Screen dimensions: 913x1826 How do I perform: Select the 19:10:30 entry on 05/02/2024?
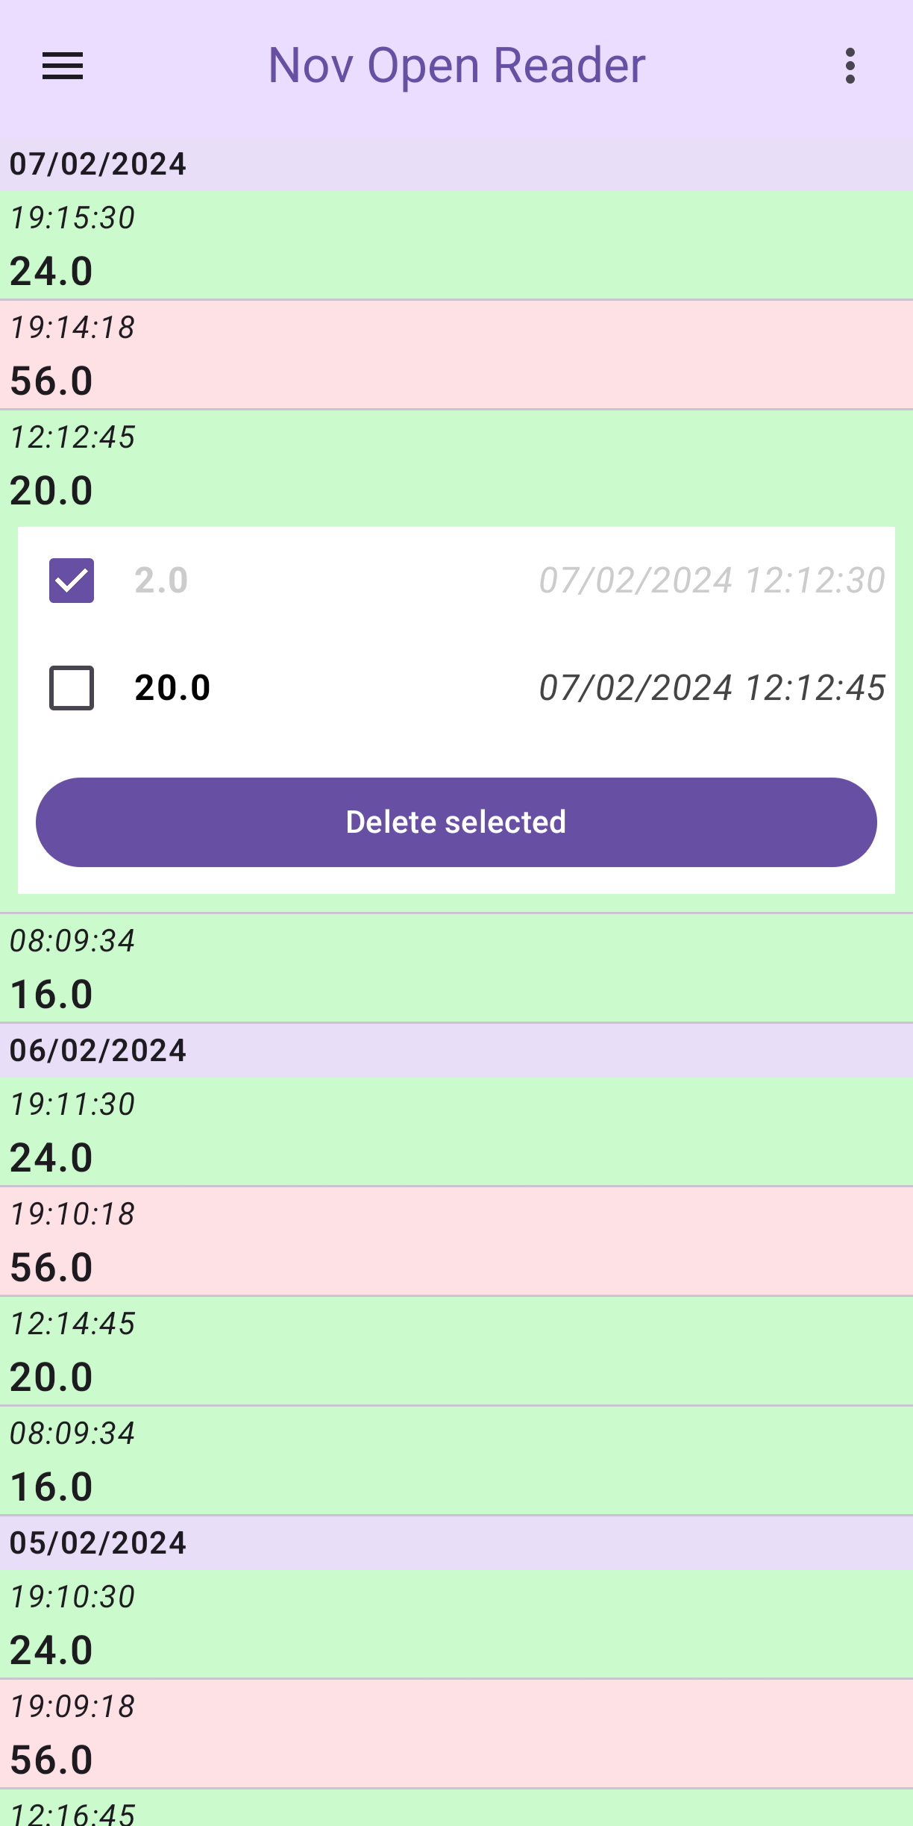[x=456, y=1625]
